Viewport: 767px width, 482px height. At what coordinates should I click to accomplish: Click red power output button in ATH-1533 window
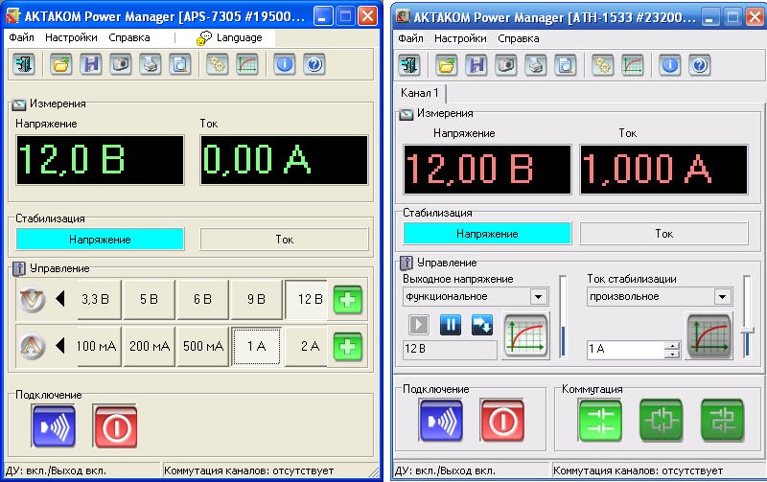pyautogui.click(x=502, y=421)
